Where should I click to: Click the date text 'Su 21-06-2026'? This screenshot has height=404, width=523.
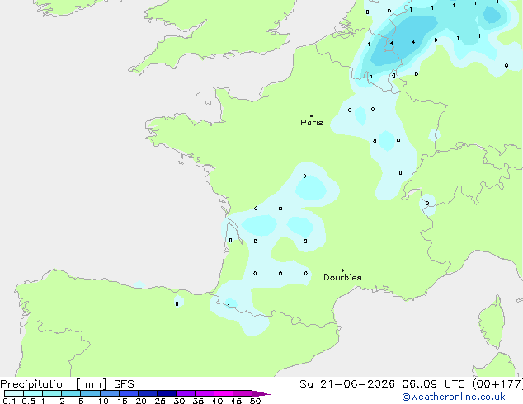tap(347, 384)
